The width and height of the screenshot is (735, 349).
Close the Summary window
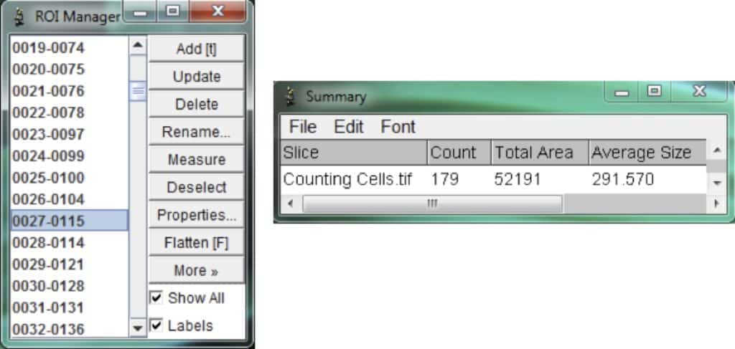click(x=699, y=91)
